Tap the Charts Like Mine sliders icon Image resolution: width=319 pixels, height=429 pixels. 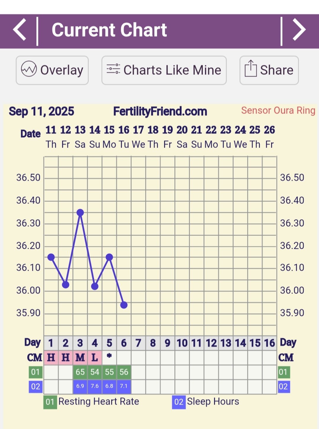[113, 69]
